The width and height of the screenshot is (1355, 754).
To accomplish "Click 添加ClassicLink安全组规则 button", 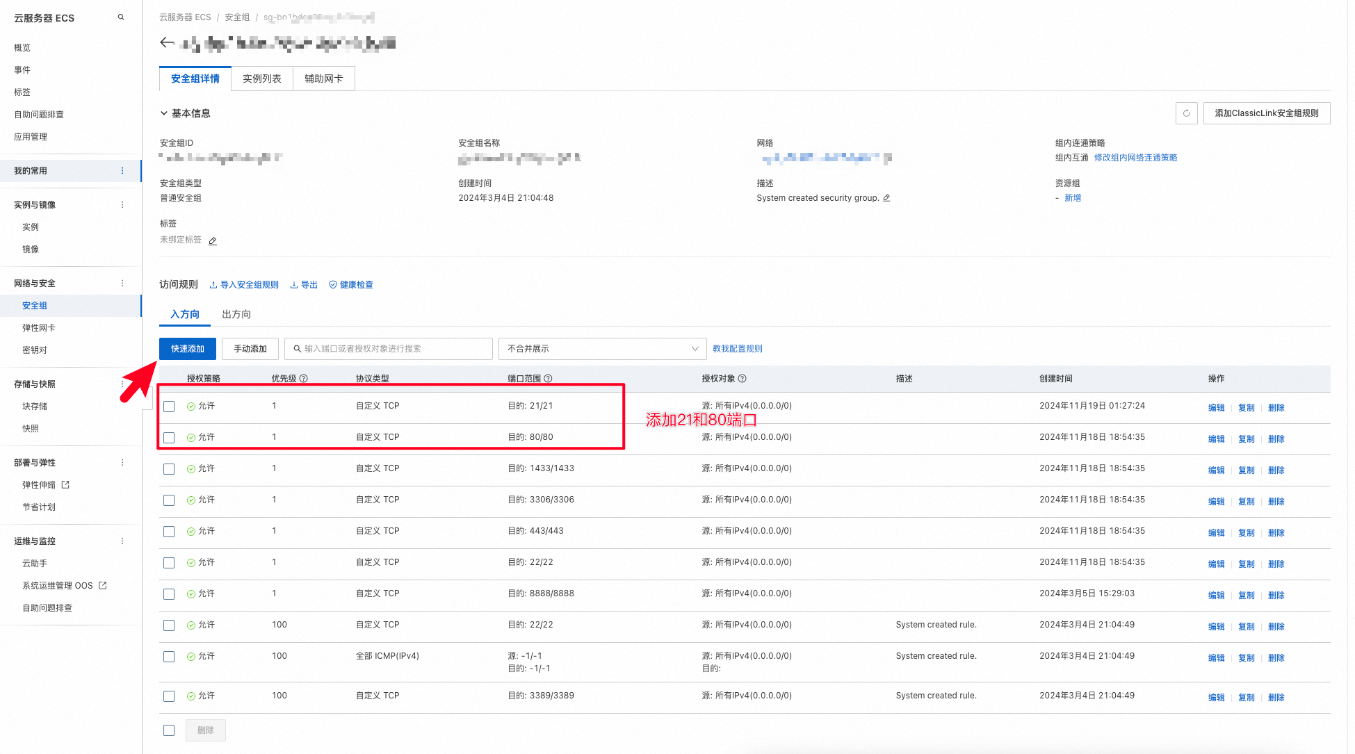I will pos(1267,113).
